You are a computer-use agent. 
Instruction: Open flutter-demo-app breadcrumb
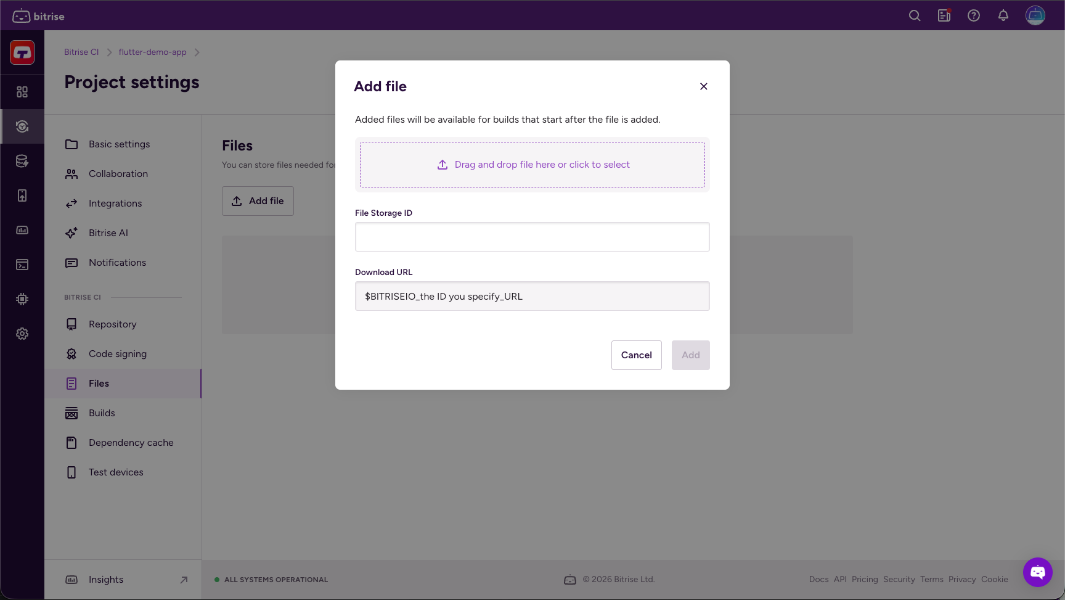click(x=153, y=52)
